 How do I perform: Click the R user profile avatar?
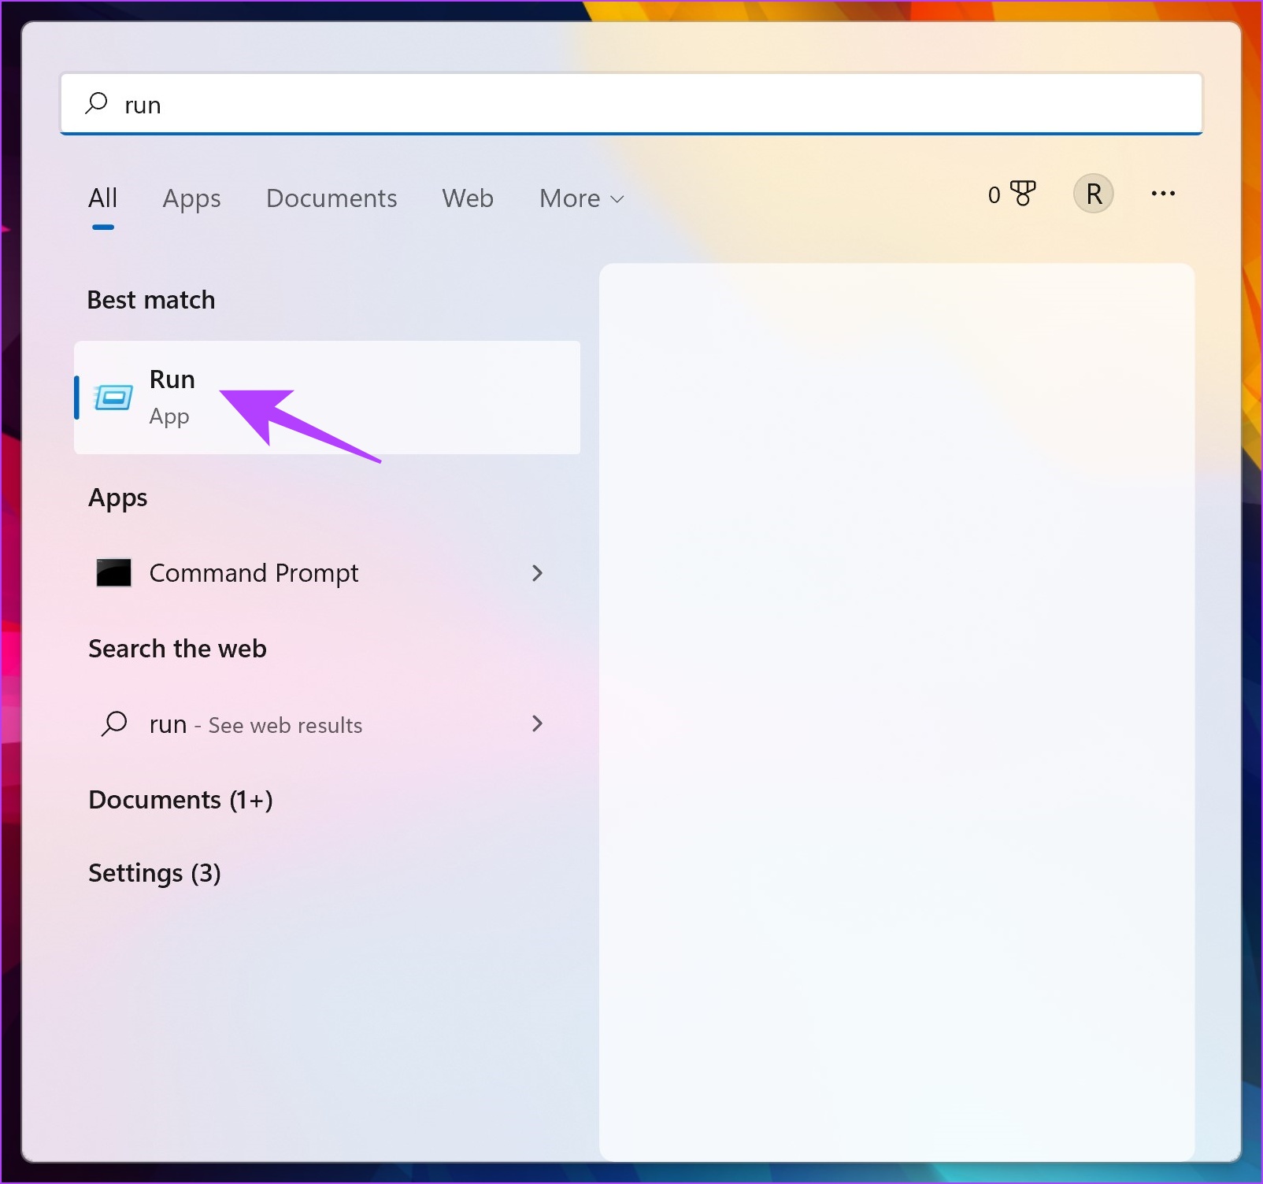1093,194
